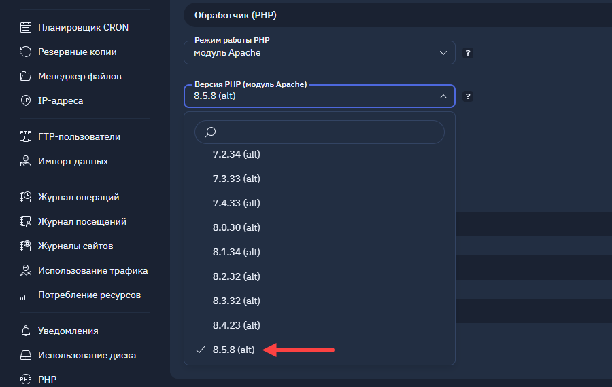Click the traffic usage person icon
The image size is (612, 387).
coord(26,270)
